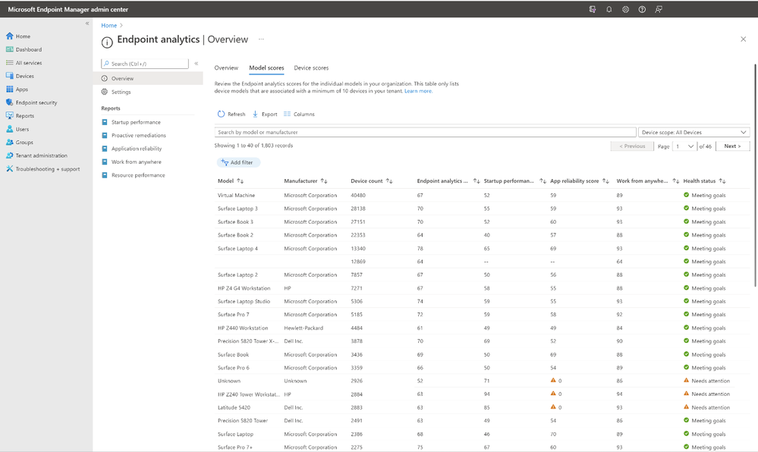Viewport: 758px width, 452px height.
Task: Open the Apps grid icon
Action: [x=10, y=89]
